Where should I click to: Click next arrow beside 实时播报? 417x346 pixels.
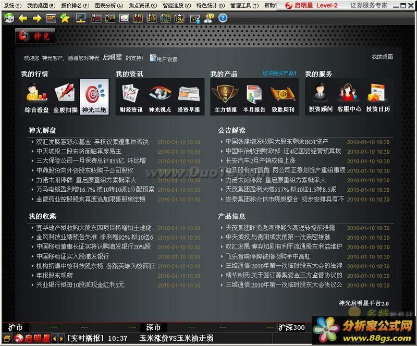[62, 339]
